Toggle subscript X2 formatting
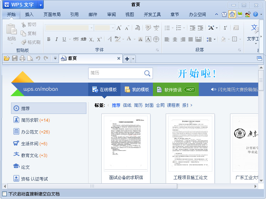This screenshot has height=199, width=266. point(91,40)
